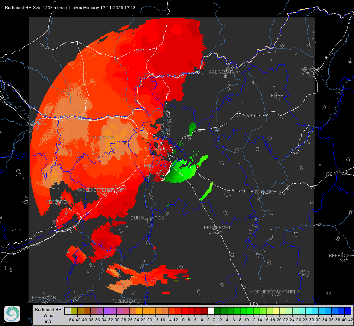
Task: Click the 'Budapest-HR Wind m/s' legend label
Action: [48, 315]
